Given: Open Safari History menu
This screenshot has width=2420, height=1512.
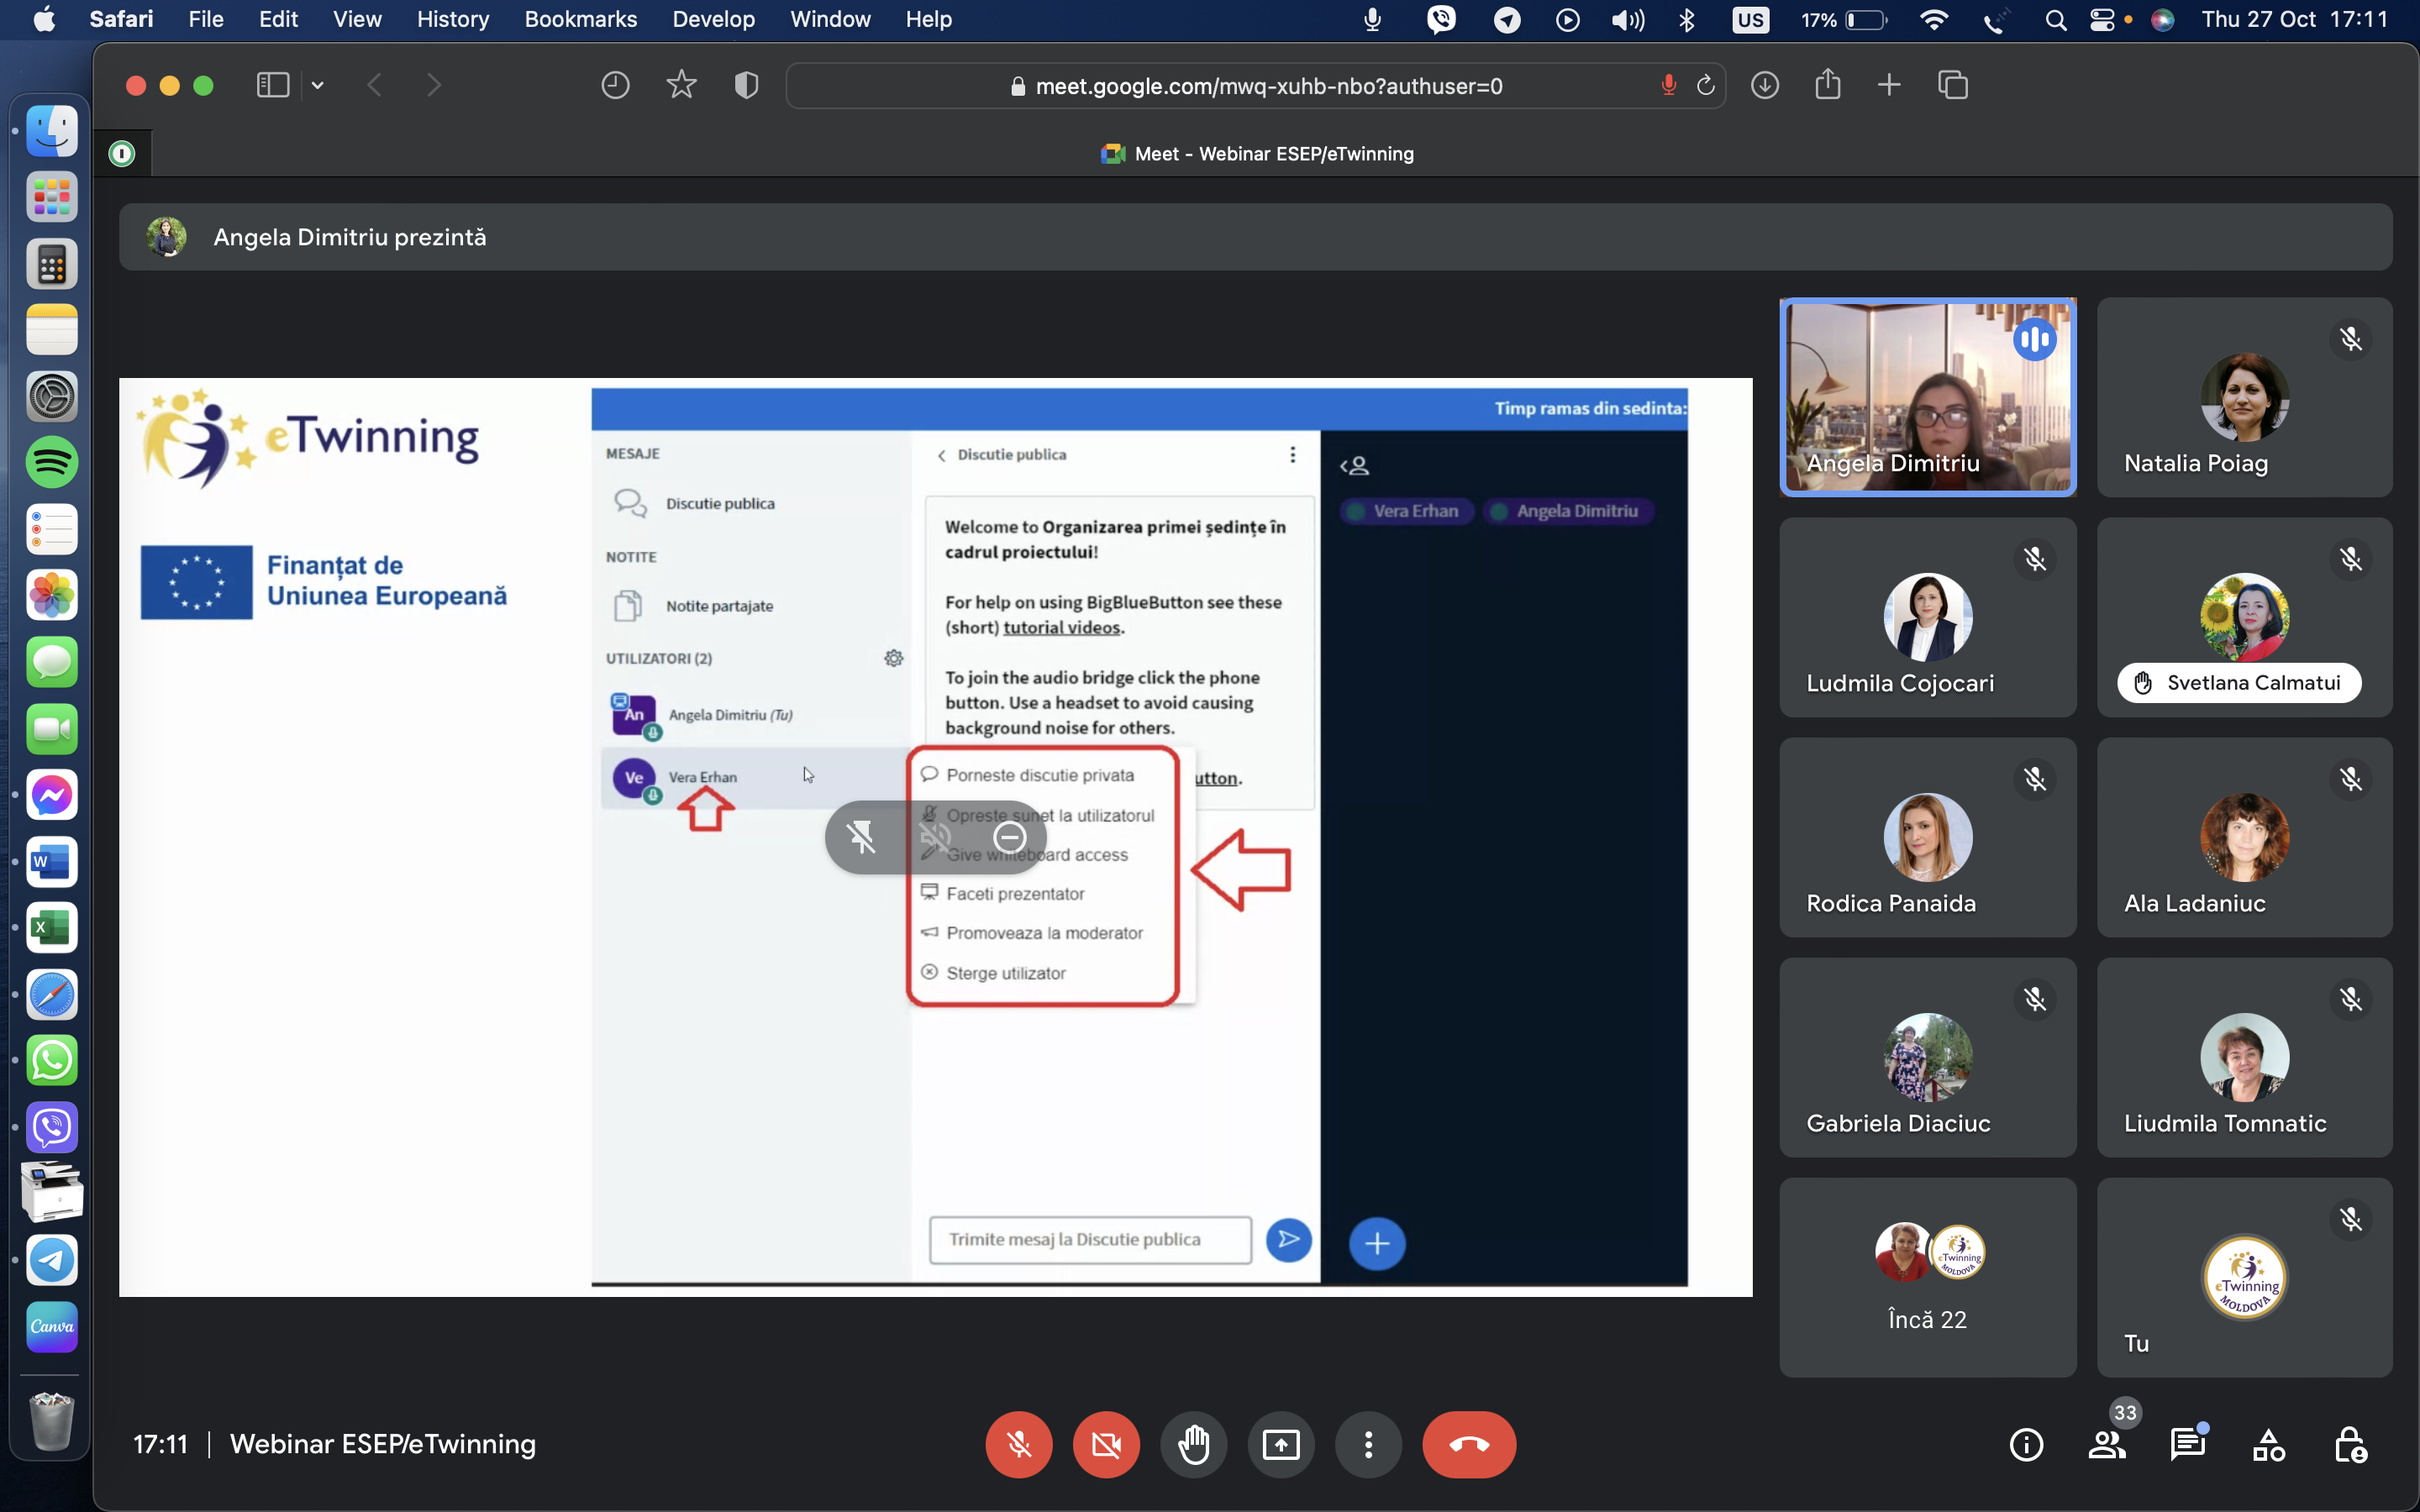Looking at the screenshot, I should click(x=453, y=19).
